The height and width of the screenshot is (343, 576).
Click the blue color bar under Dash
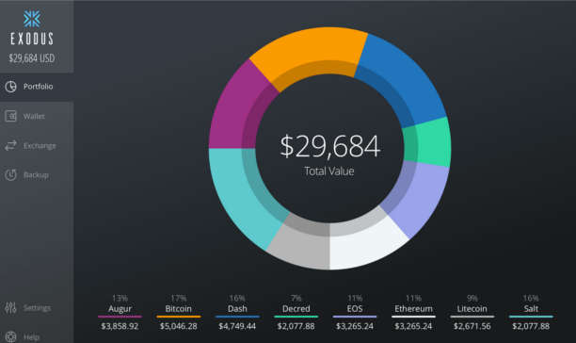coord(237,317)
